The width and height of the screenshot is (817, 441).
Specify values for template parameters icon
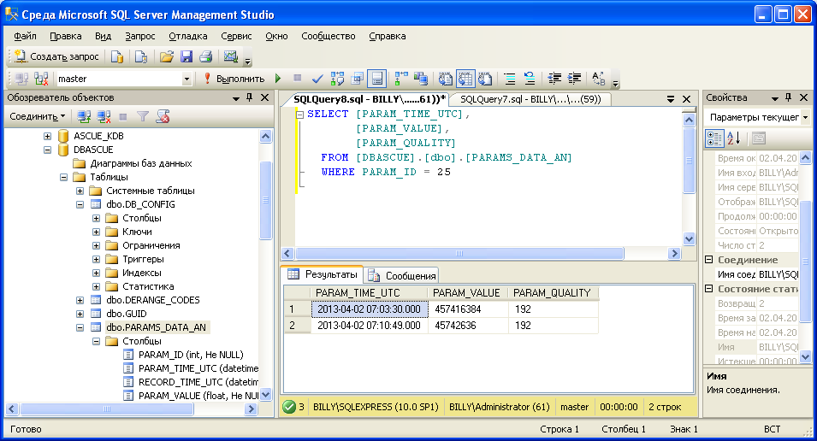click(599, 79)
